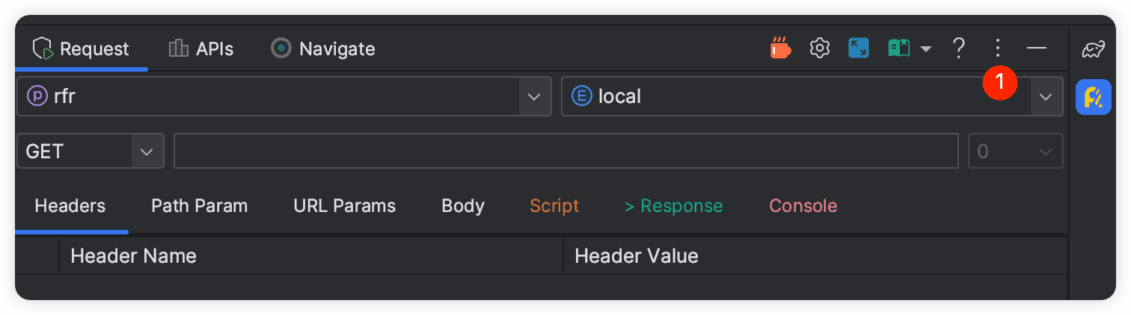The height and width of the screenshot is (315, 1131).
Task: Select the Path Param tab
Action: (x=199, y=206)
